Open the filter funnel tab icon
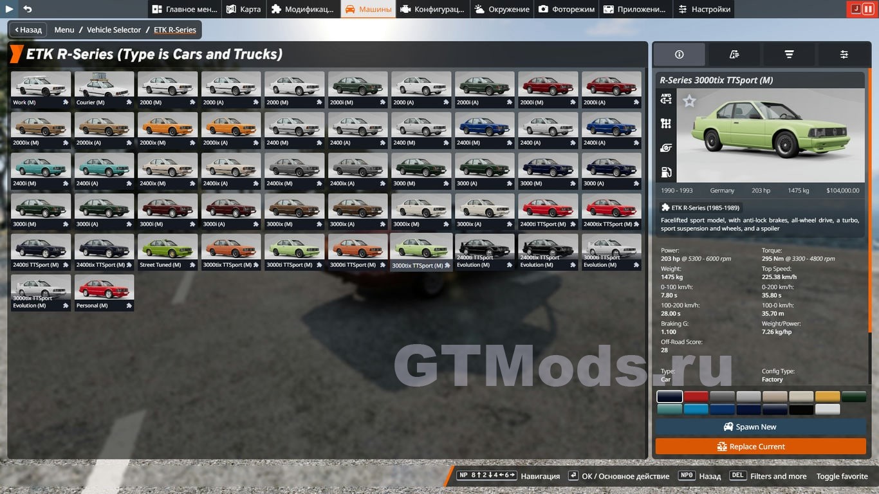This screenshot has width=879, height=494. pos(789,55)
